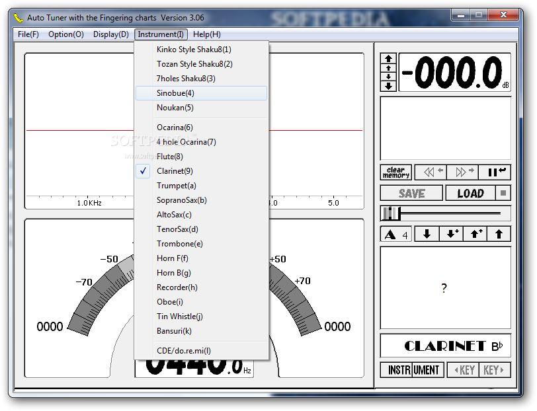Open the File(F) menu
The width and height of the screenshot is (537, 411).
coord(28,34)
